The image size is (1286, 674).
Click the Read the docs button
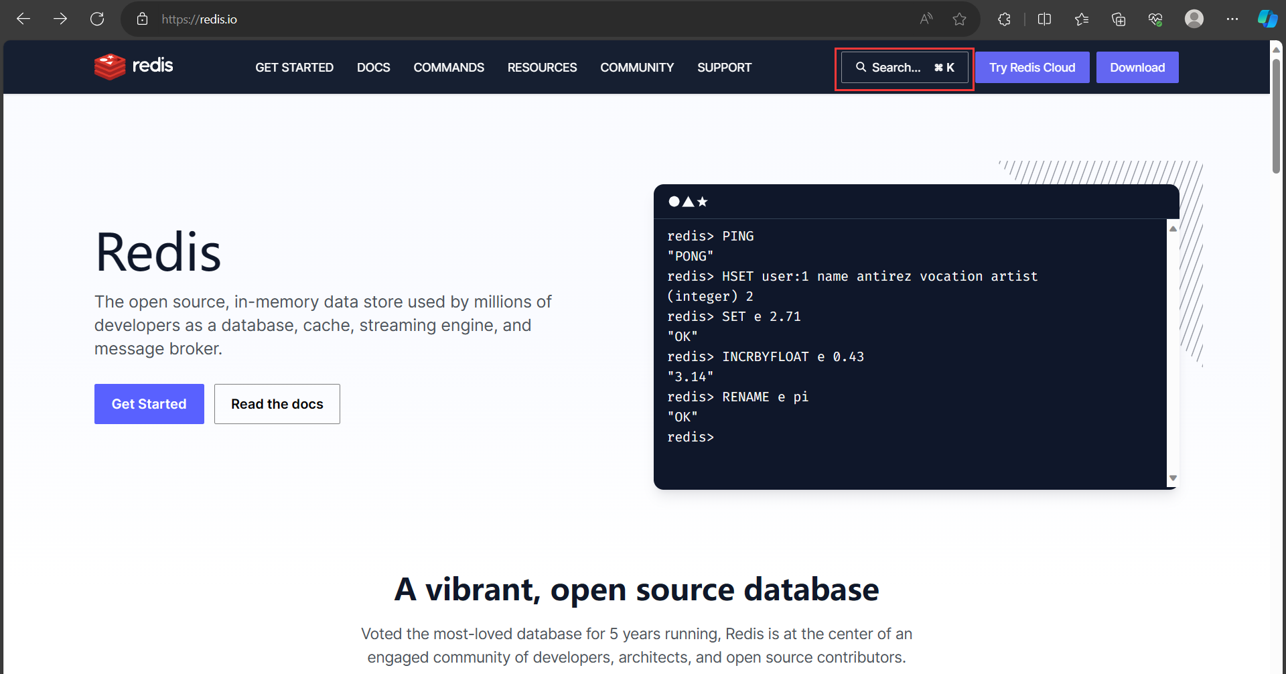tap(277, 404)
